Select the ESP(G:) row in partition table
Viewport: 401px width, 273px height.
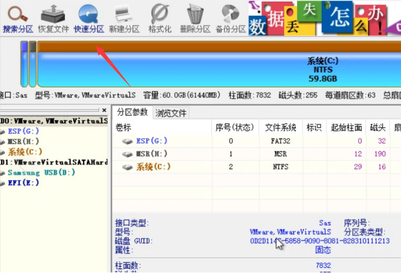pyautogui.click(x=256, y=141)
